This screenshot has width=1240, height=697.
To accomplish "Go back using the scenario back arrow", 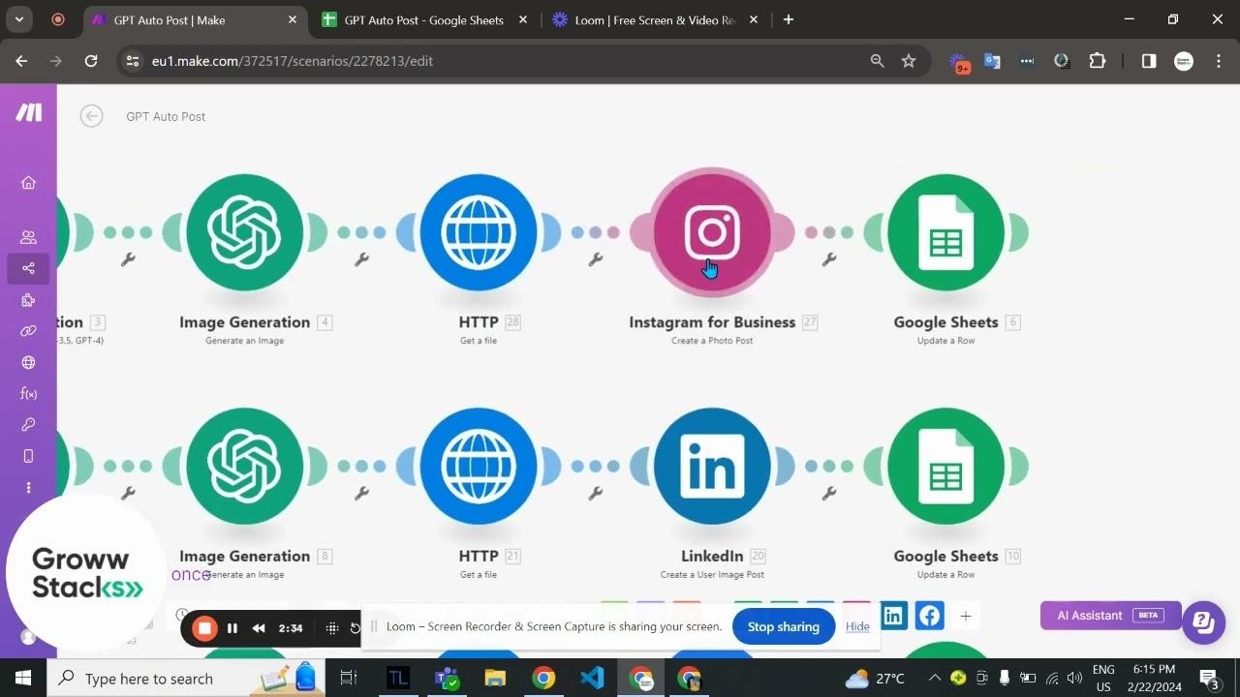I will [91, 116].
